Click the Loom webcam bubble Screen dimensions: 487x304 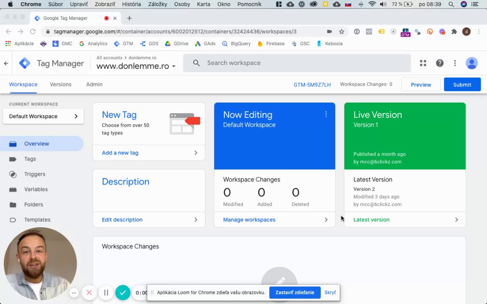click(x=41, y=263)
